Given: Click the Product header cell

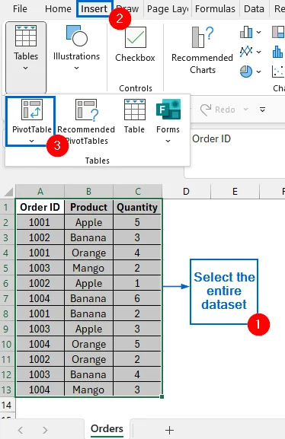Looking at the screenshot, I should click(x=88, y=207).
